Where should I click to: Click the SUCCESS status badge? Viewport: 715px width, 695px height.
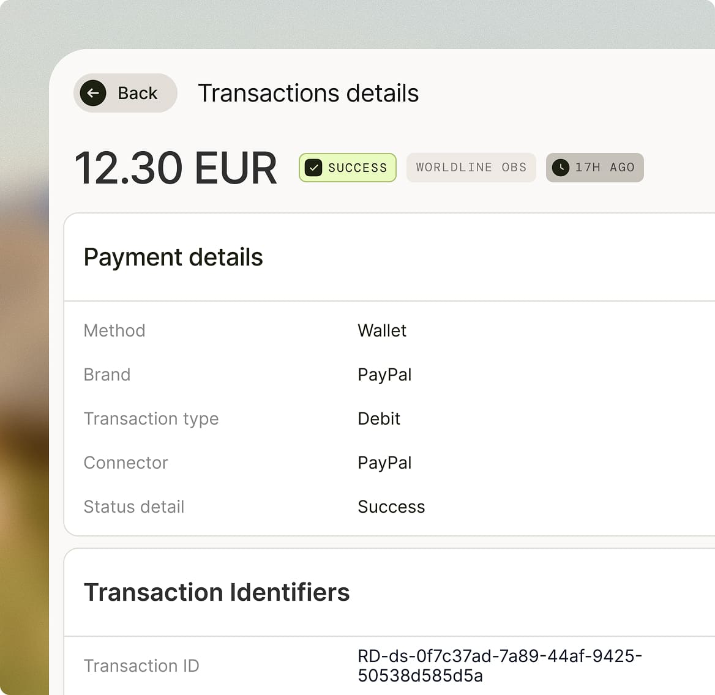point(348,168)
